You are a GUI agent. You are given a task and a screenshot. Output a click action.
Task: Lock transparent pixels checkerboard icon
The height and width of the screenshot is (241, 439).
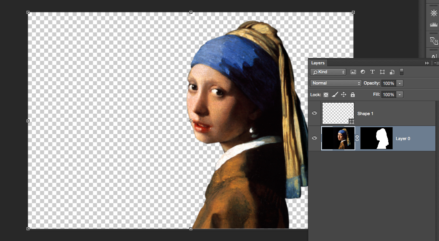(x=326, y=95)
